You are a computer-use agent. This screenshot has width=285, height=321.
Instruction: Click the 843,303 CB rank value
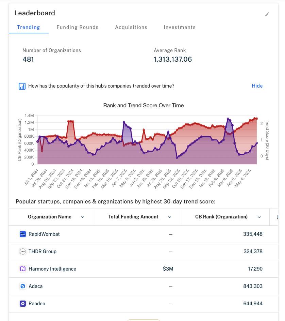click(x=253, y=286)
